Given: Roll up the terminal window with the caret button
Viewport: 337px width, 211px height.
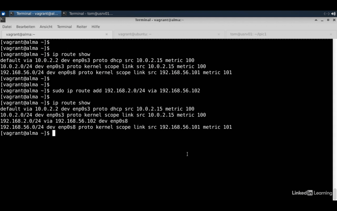Looking at the screenshot, I should pos(316,20).
